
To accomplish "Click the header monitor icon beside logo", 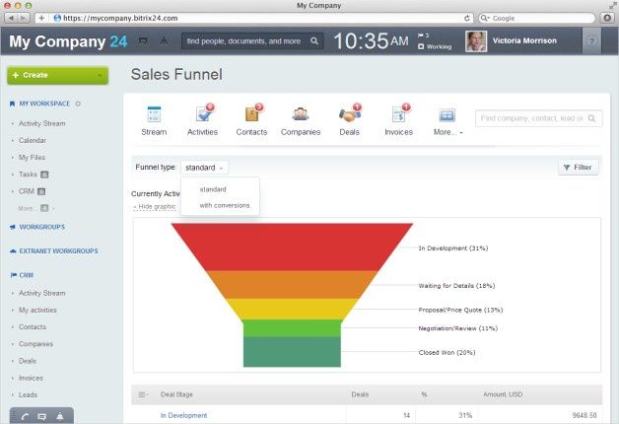I will [143, 40].
